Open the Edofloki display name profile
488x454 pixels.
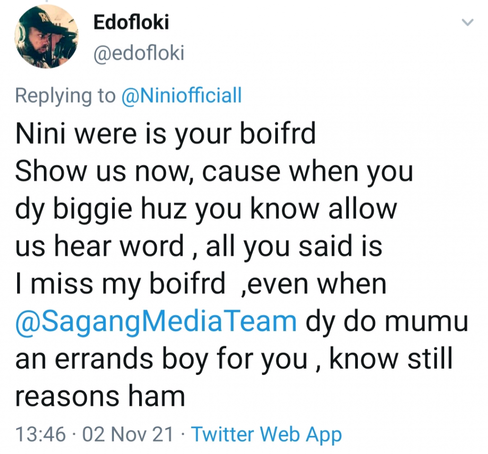pos(131,23)
